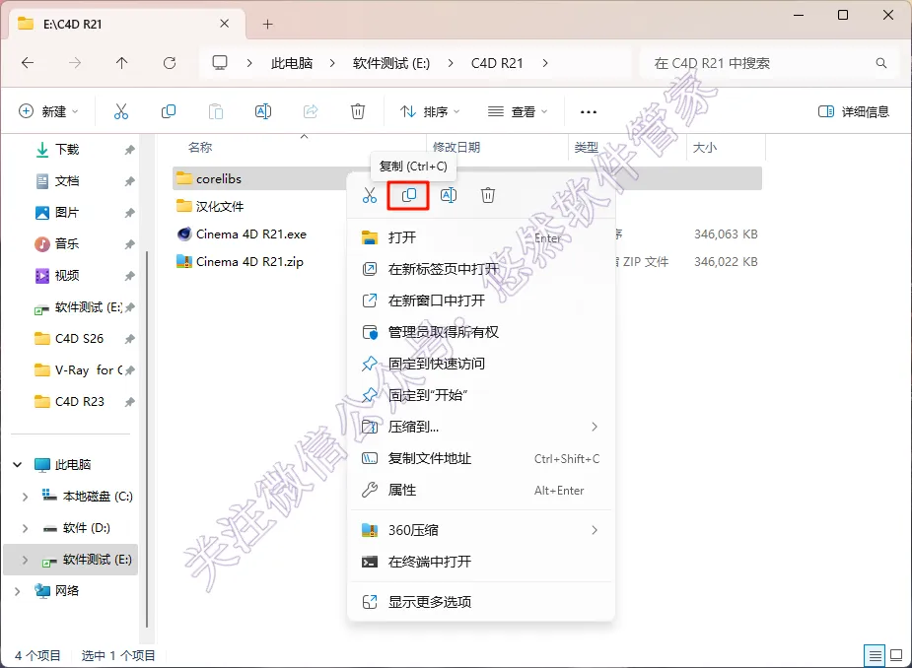912x668 pixels.
Task: Navigate up one folder level
Action: click(x=121, y=63)
